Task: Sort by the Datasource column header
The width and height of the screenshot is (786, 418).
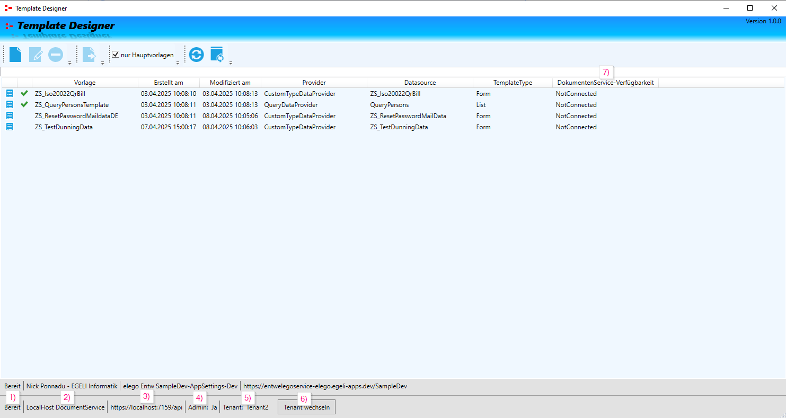Action: coord(420,83)
